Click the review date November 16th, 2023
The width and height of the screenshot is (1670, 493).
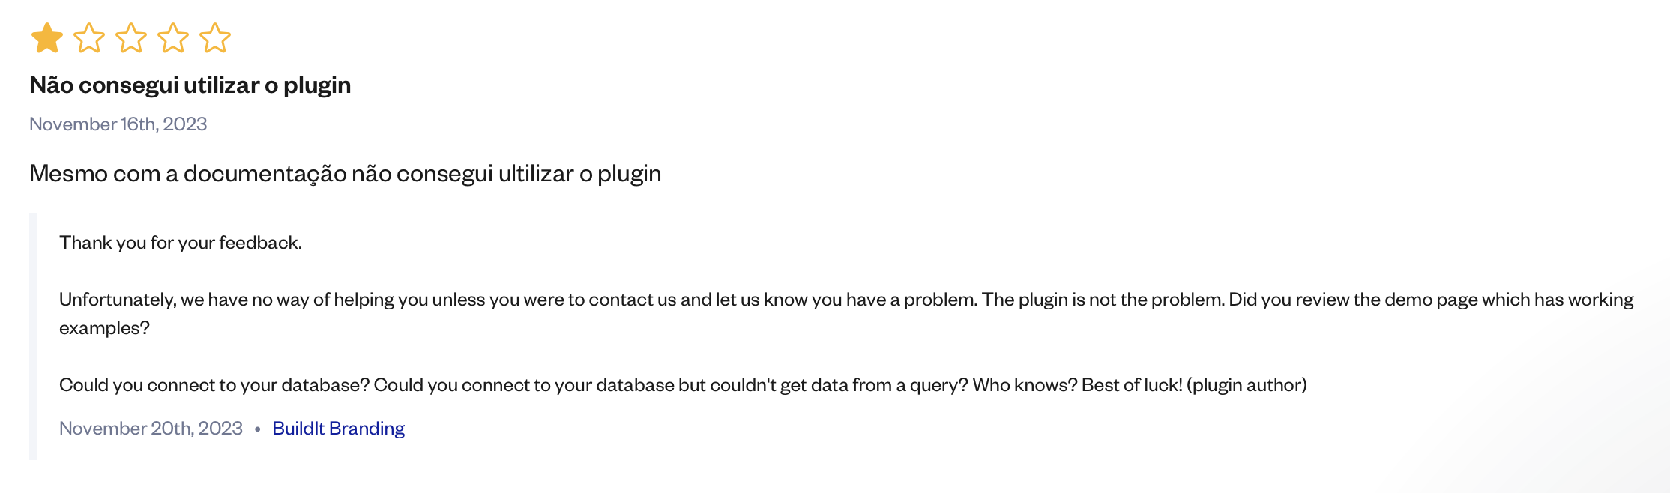click(118, 124)
